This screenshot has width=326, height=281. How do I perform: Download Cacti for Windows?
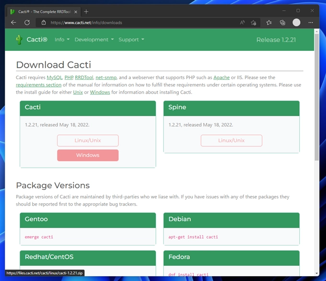tap(88, 155)
